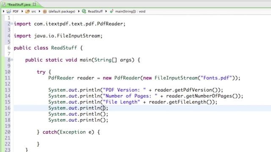Expand breadcrumb arrow before ReadStuff

coord(79,11)
